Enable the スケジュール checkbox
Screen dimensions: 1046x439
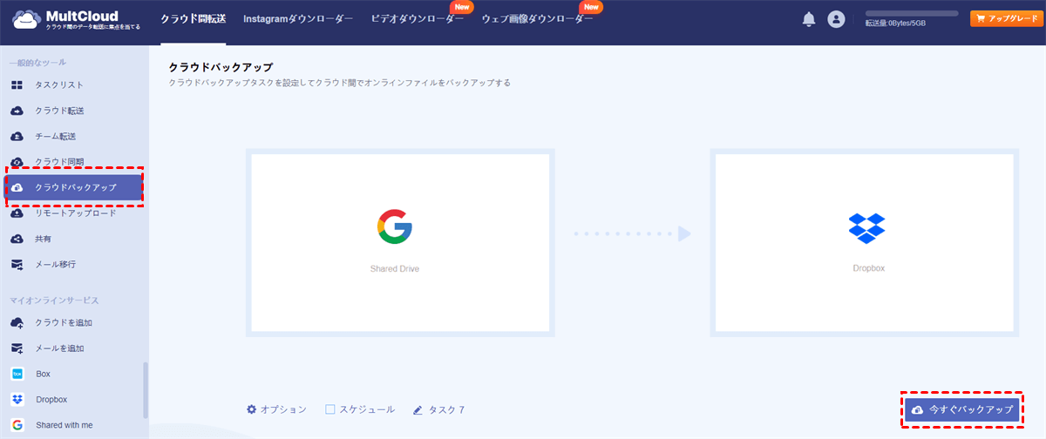pos(330,409)
